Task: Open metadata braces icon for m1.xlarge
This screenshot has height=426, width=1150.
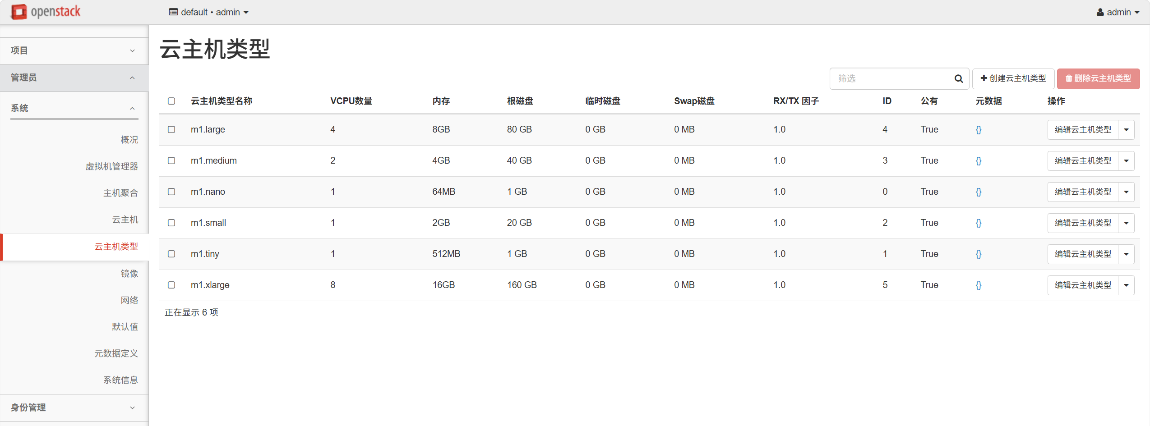Action: click(979, 285)
